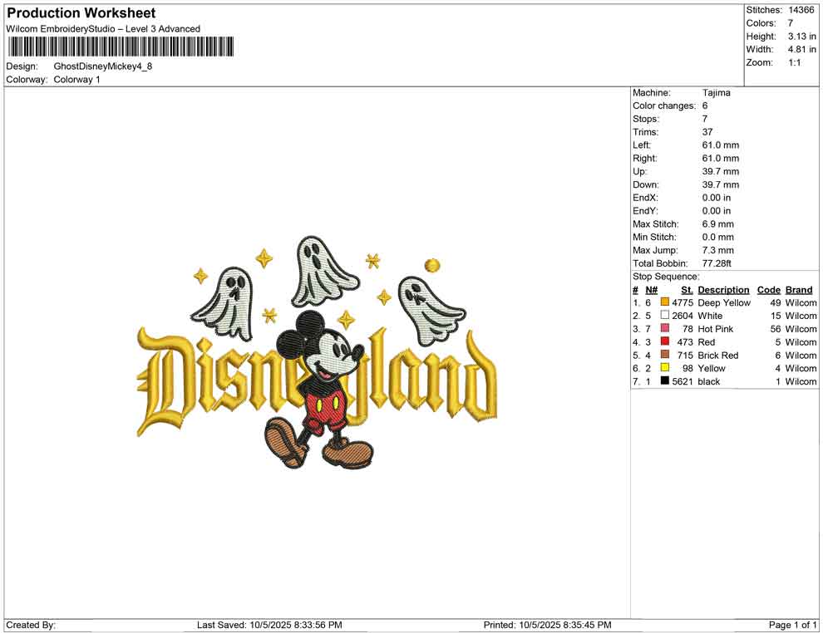Click the Zoom value 1:1
This screenshot has height=633, width=823.
tap(795, 62)
